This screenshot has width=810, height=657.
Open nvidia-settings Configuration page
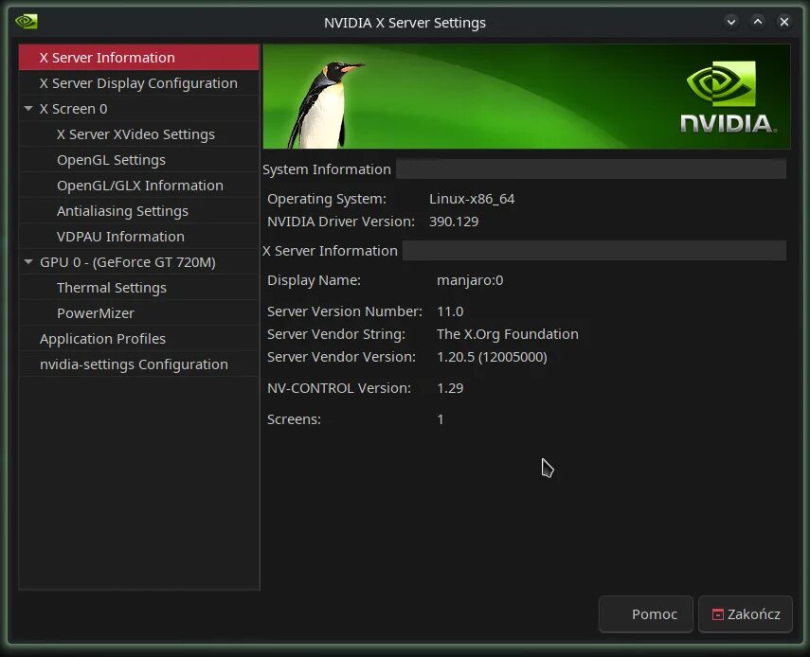pyautogui.click(x=138, y=364)
